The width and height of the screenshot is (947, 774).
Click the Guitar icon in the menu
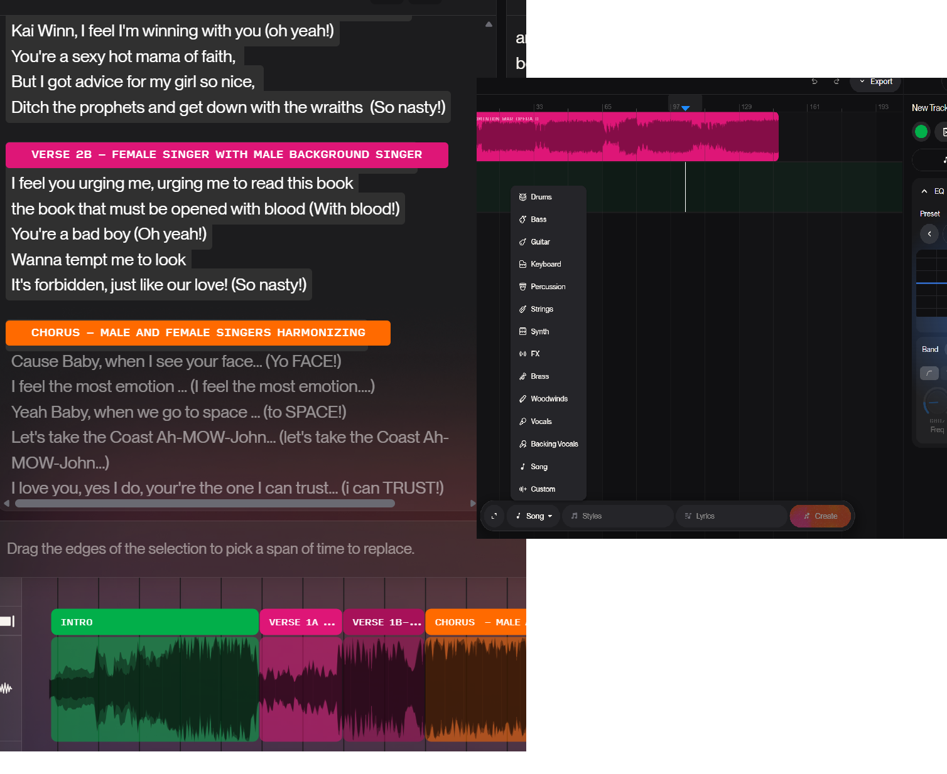[522, 242]
